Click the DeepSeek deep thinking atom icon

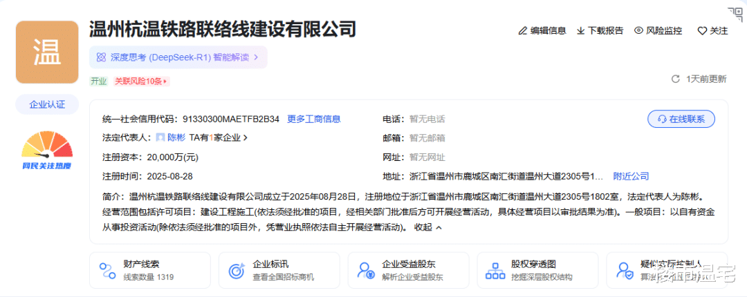(x=101, y=57)
